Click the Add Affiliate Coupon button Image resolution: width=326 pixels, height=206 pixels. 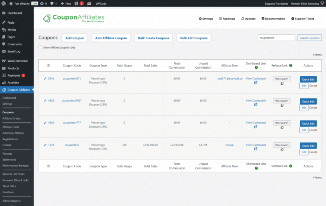click(x=111, y=38)
